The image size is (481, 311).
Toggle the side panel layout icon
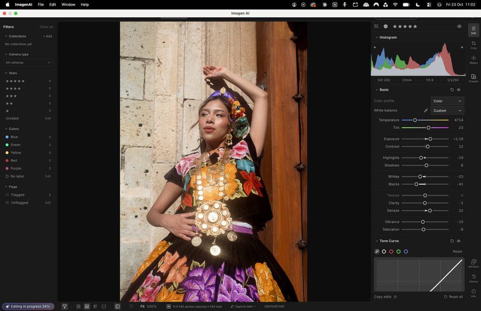[x=117, y=306]
